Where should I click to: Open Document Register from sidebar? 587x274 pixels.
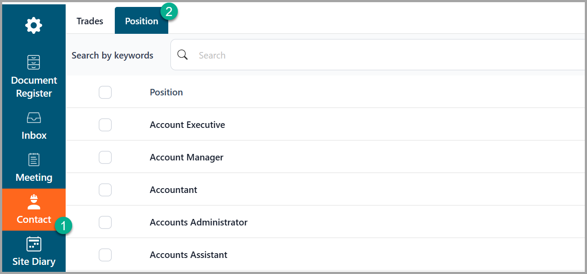[34, 77]
